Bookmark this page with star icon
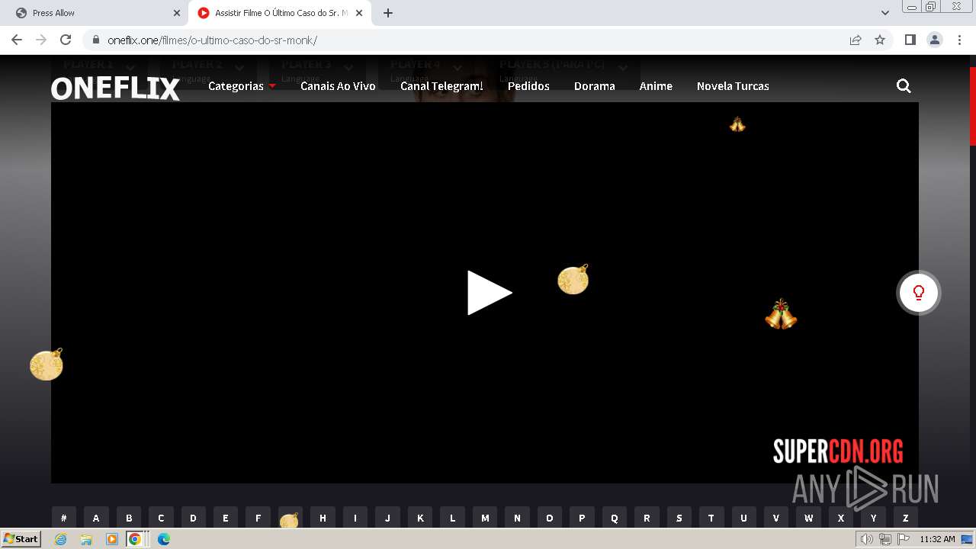Viewport: 976px width, 549px height. click(880, 40)
